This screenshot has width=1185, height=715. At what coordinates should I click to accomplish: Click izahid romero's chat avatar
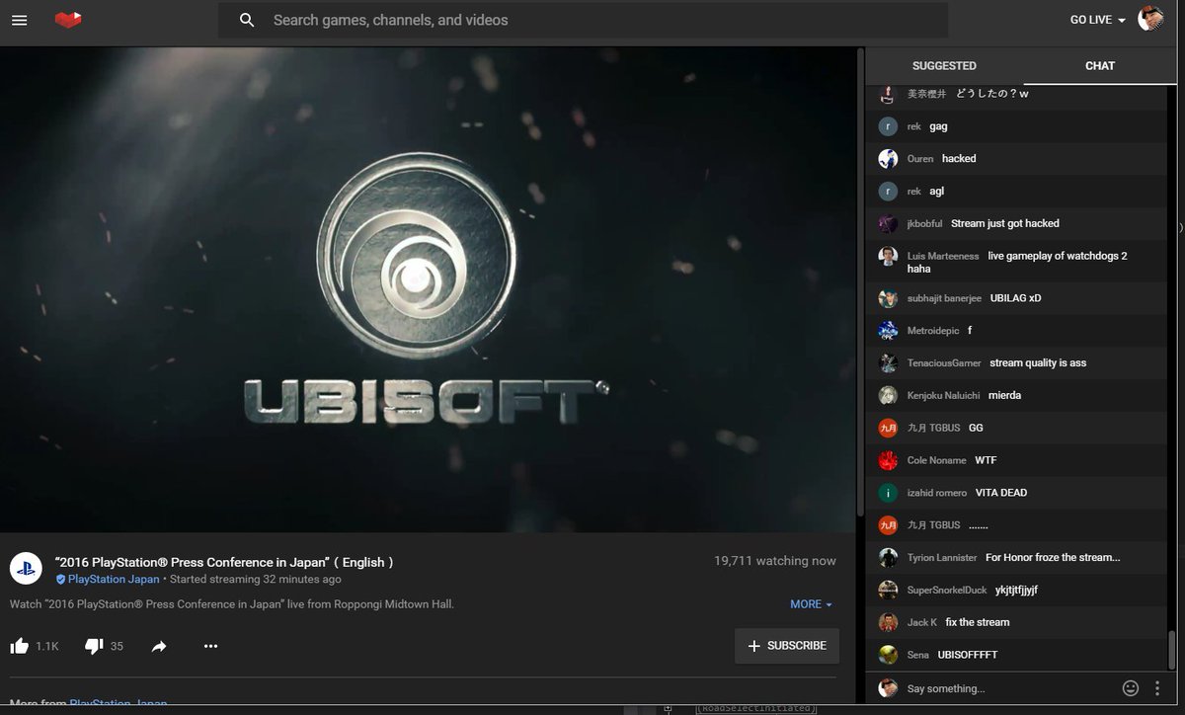point(888,493)
